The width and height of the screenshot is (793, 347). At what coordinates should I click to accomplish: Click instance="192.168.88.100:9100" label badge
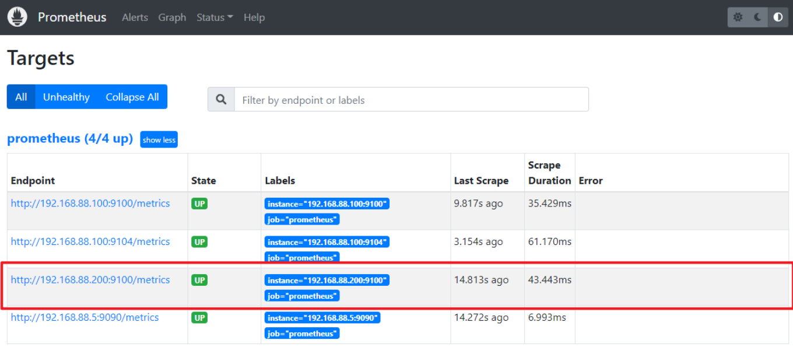(327, 204)
